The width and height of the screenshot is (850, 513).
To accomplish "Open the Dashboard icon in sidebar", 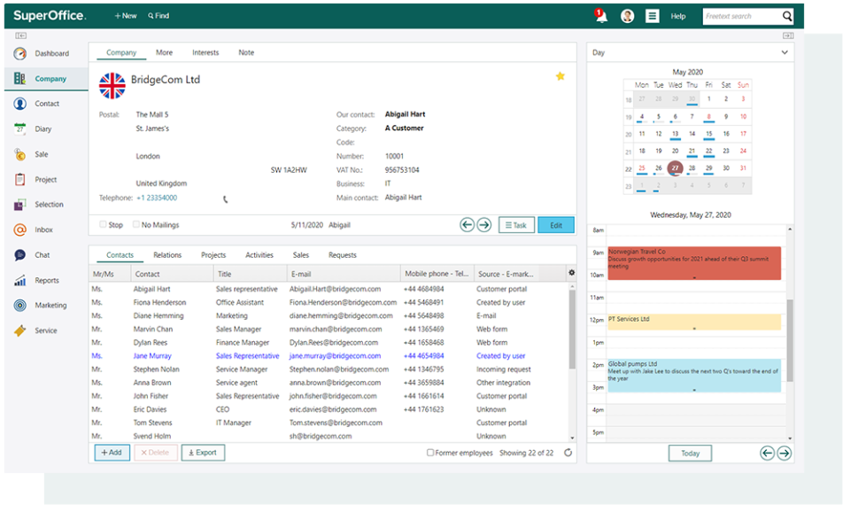I will [20, 53].
